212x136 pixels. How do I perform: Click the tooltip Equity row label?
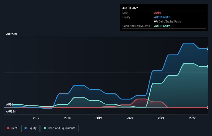pos(126,17)
